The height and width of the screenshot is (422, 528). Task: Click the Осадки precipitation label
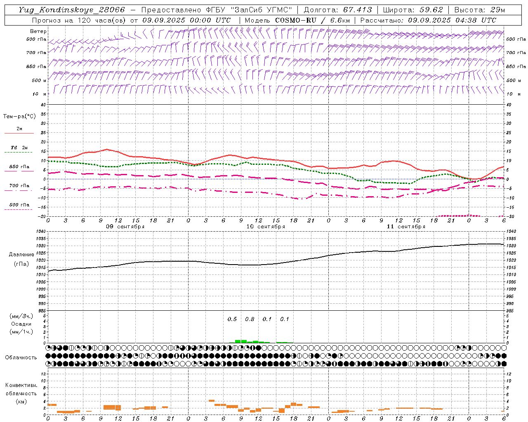pyautogui.click(x=21, y=324)
